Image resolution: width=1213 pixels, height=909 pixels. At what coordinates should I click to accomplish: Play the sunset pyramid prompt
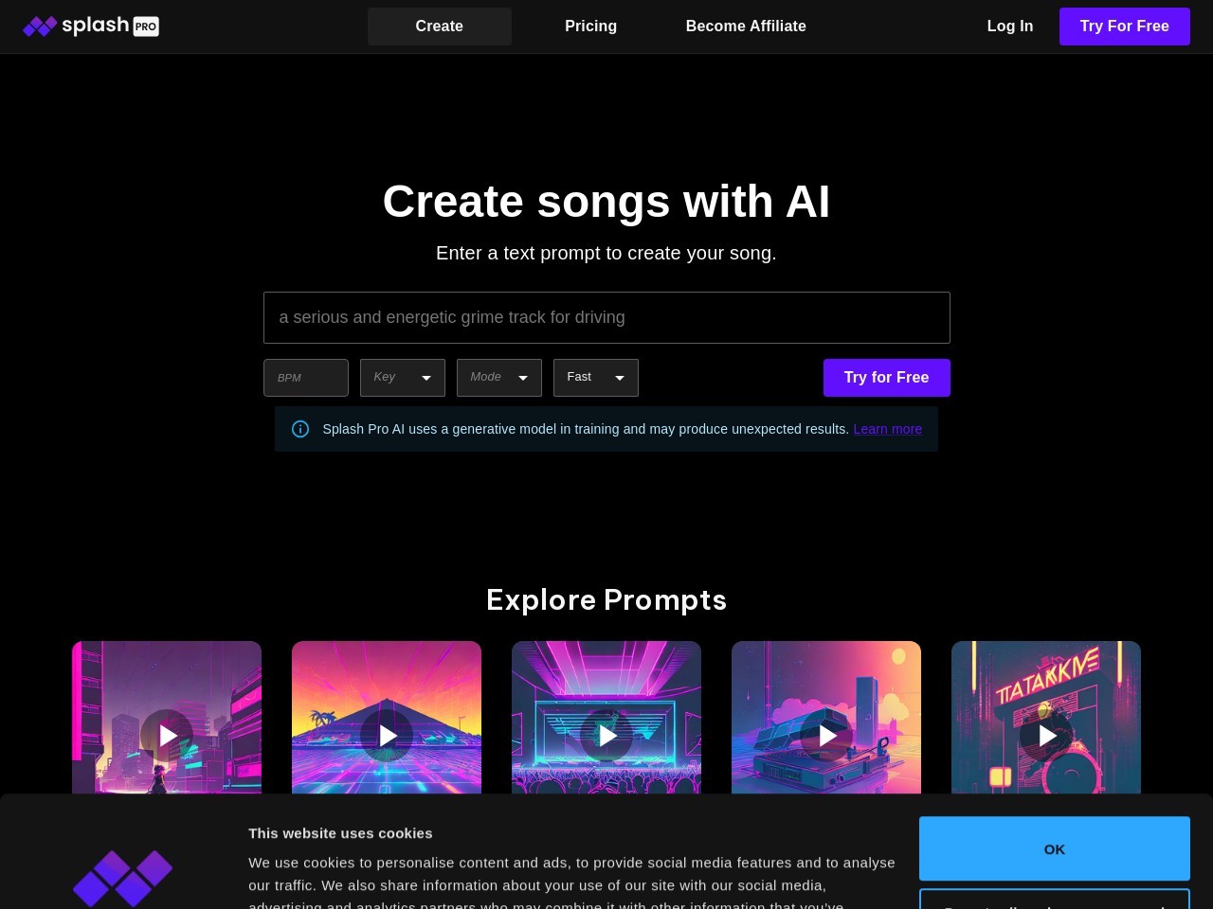click(x=387, y=735)
